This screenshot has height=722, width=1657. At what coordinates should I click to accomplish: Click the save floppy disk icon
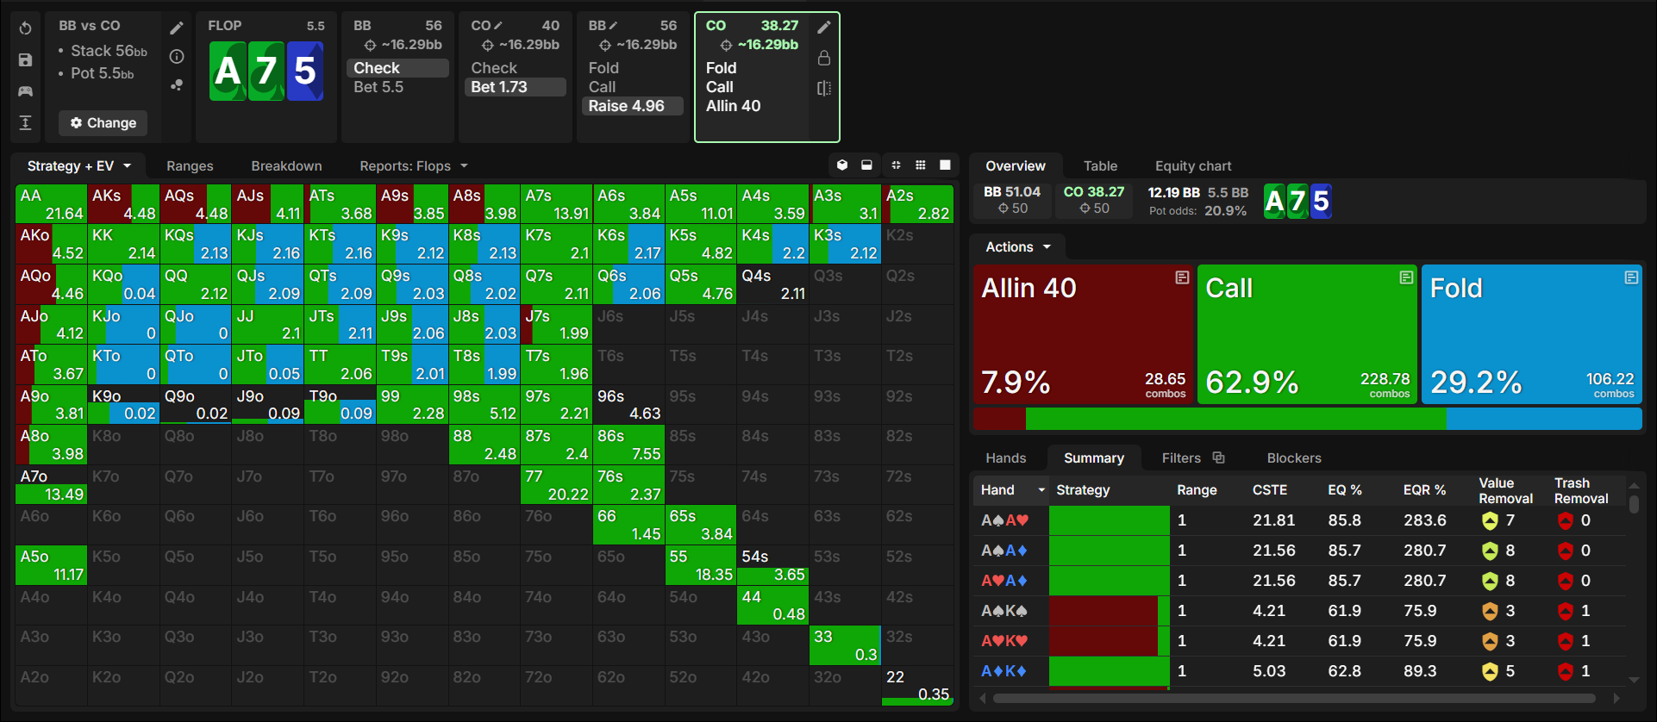point(25,60)
